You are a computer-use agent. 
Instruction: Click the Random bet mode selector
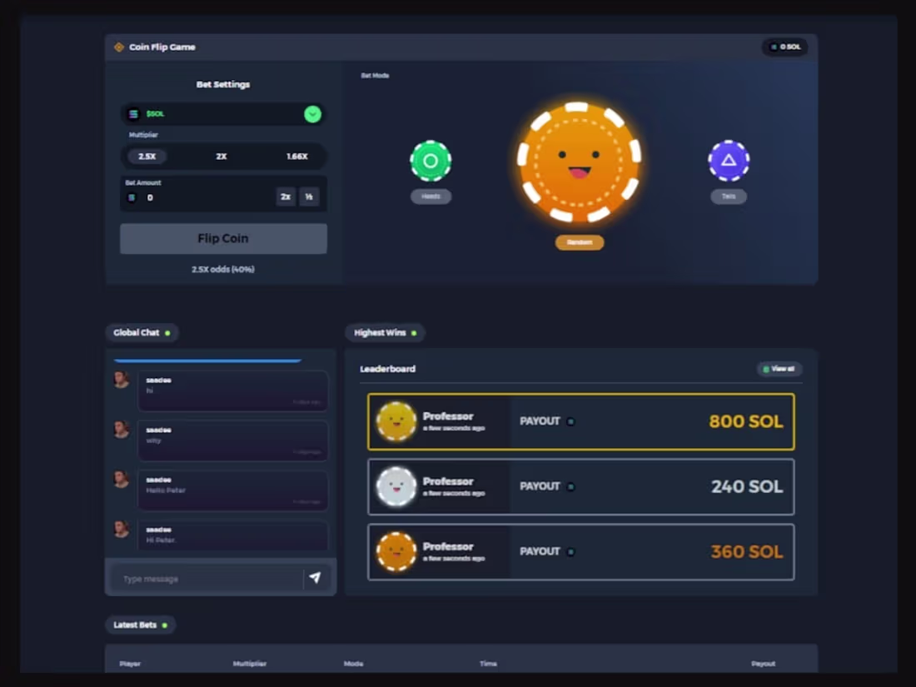(x=579, y=242)
